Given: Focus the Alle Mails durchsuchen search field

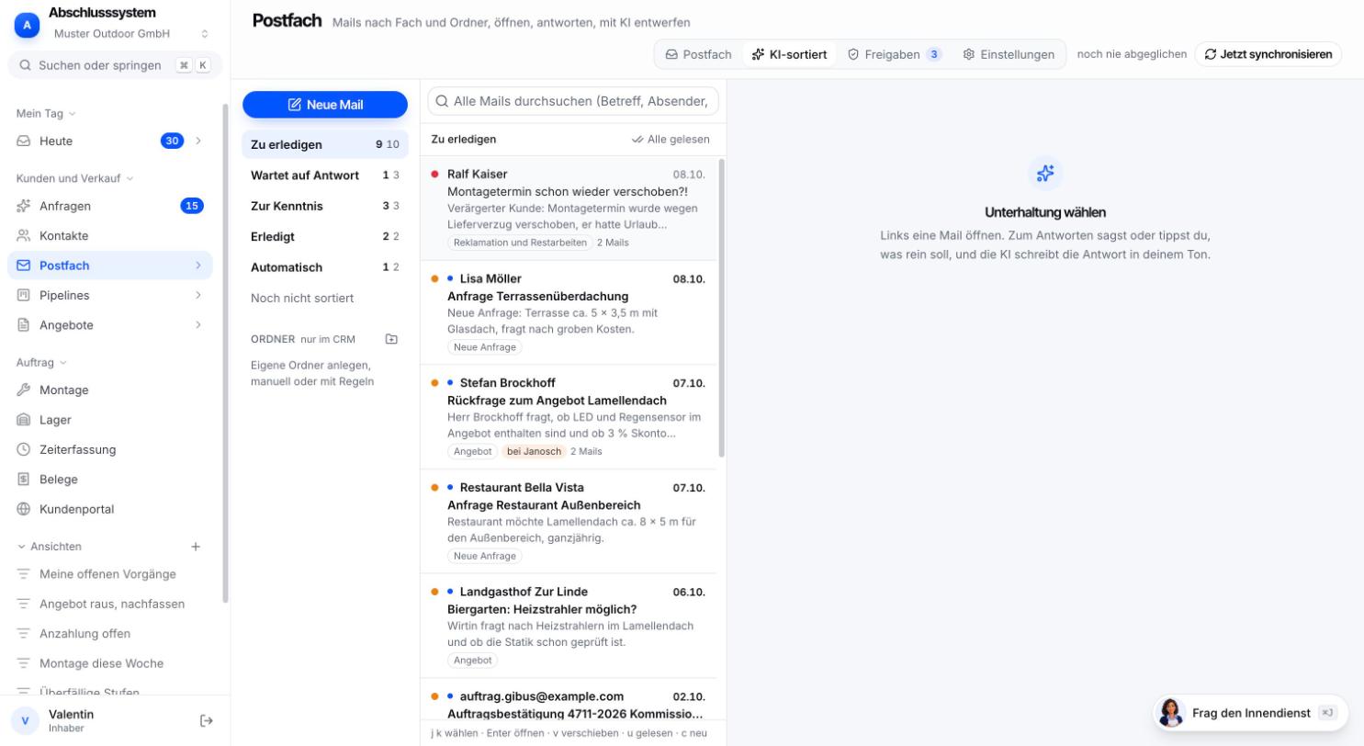Looking at the screenshot, I should point(573,101).
